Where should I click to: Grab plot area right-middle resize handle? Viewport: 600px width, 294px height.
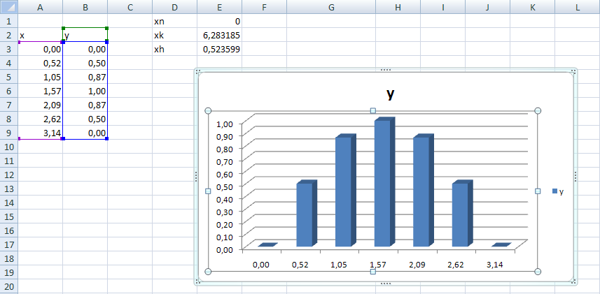538,191
